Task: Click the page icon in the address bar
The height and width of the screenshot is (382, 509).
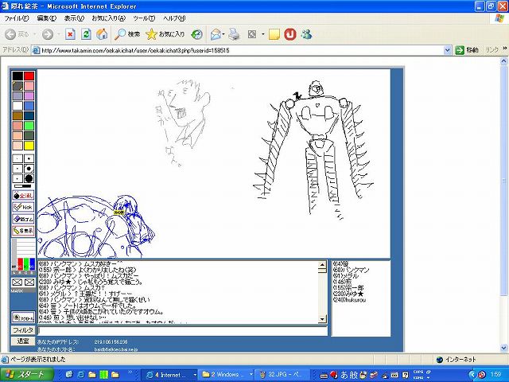Action: (x=37, y=50)
